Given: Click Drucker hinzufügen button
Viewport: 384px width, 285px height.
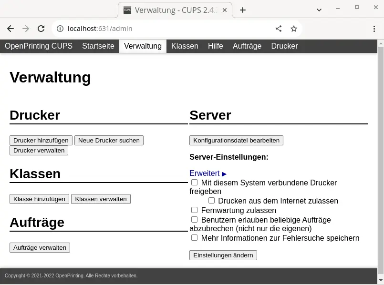Looking at the screenshot, I should tap(41, 140).
